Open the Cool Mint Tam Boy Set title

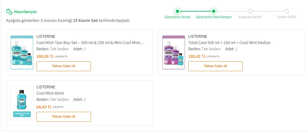click(90, 42)
